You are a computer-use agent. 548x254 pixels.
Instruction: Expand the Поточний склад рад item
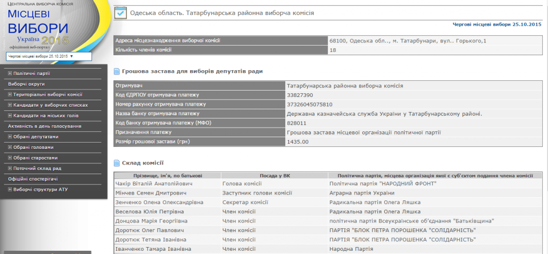(x=10, y=168)
